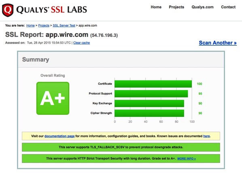Click the Summary section heading
This screenshot has height=173, width=242.
pyautogui.click(x=36, y=59)
